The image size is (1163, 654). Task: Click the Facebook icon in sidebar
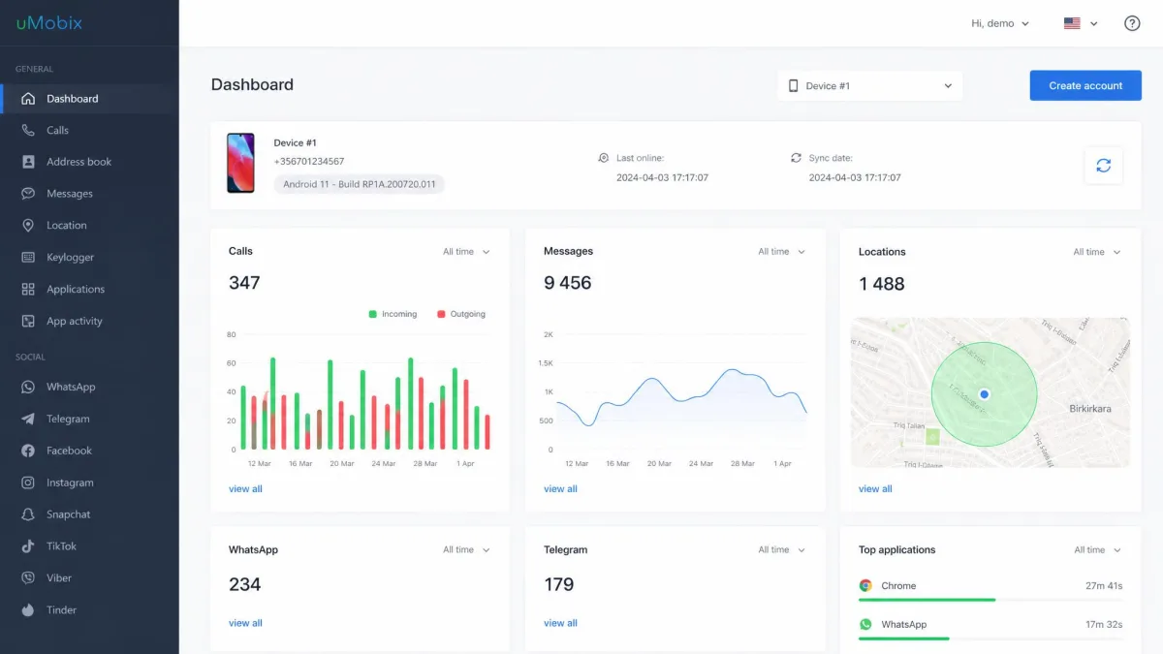point(27,451)
